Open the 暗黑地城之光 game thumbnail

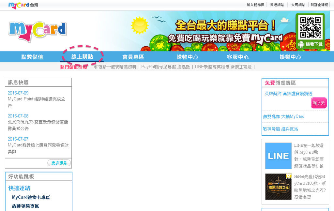278,187
